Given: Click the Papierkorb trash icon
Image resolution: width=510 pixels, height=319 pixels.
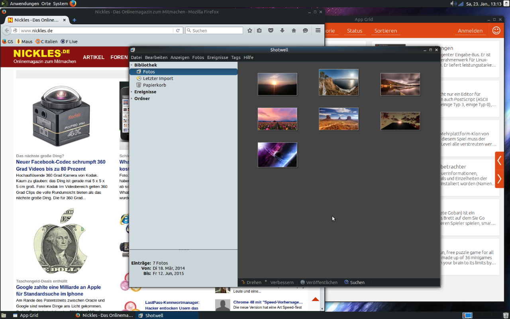Looking at the screenshot, I should tap(139, 85).
